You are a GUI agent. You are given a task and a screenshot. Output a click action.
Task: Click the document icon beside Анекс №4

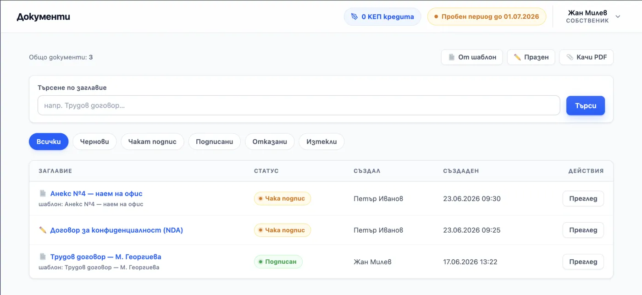point(43,193)
